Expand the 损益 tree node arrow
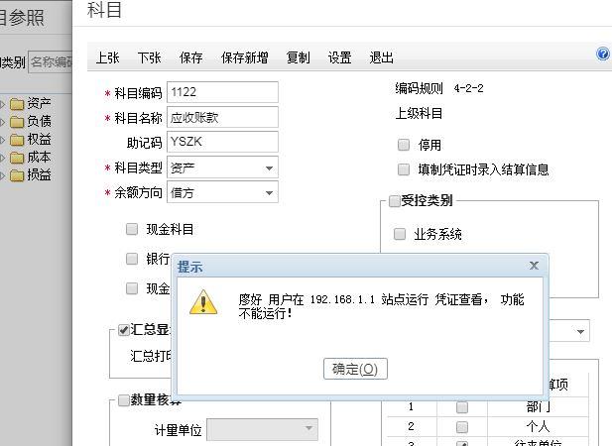Image resolution: width=612 pixels, height=446 pixels. [x=2, y=175]
